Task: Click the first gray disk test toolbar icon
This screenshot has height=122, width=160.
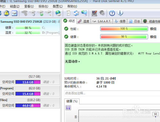Action: pyautogui.click(x=24, y=13)
